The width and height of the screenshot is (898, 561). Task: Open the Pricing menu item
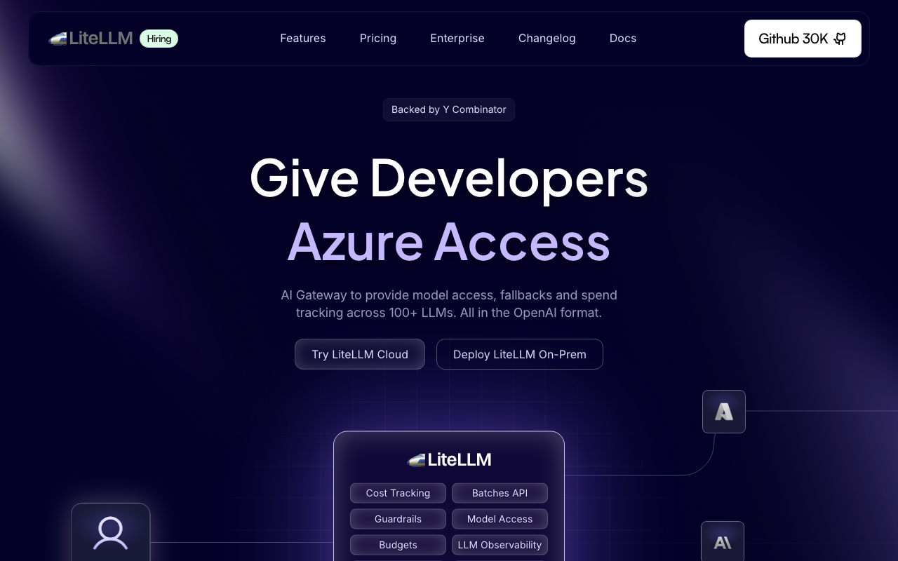point(378,39)
